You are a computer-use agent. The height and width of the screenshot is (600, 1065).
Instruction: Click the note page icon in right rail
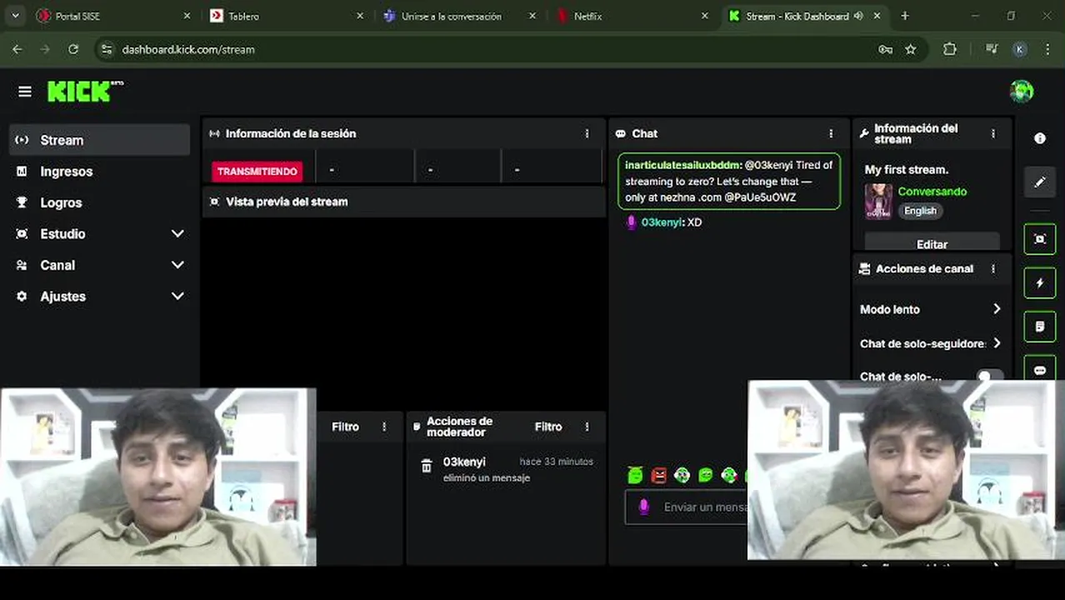click(1039, 327)
